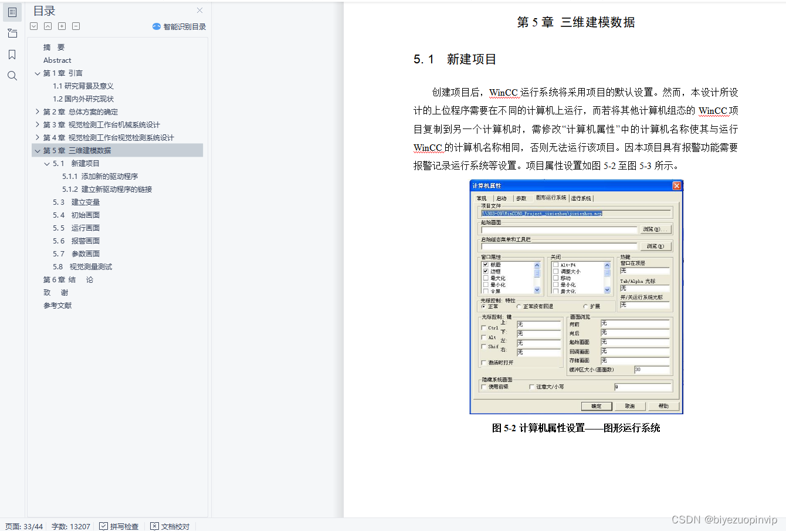This screenshot has height=531, width=786.
Task: Expand the 第3章 视觉检测工作台机械系统设计 chevron
Action: pos(38,124)
